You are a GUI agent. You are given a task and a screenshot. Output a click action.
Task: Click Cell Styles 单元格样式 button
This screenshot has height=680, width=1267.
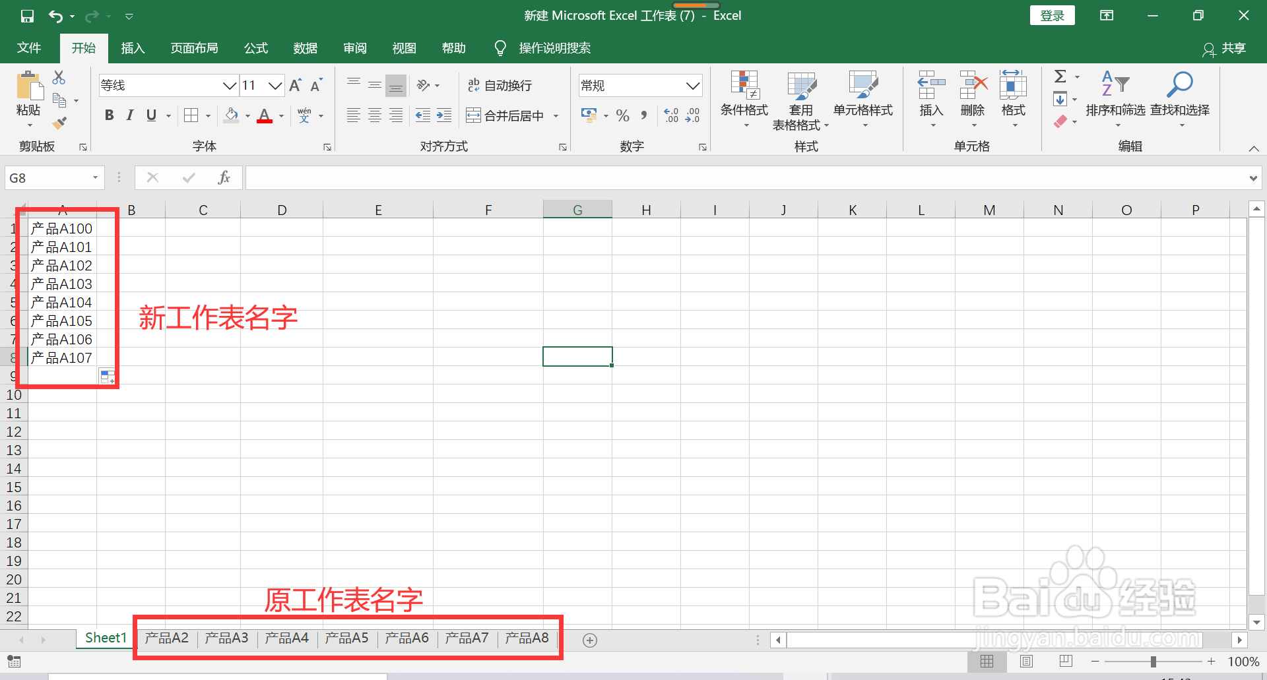click(863, 99)
